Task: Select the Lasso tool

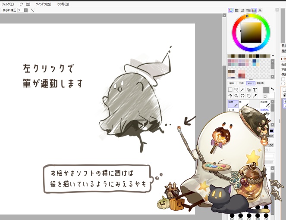Action: coord(236,90)
